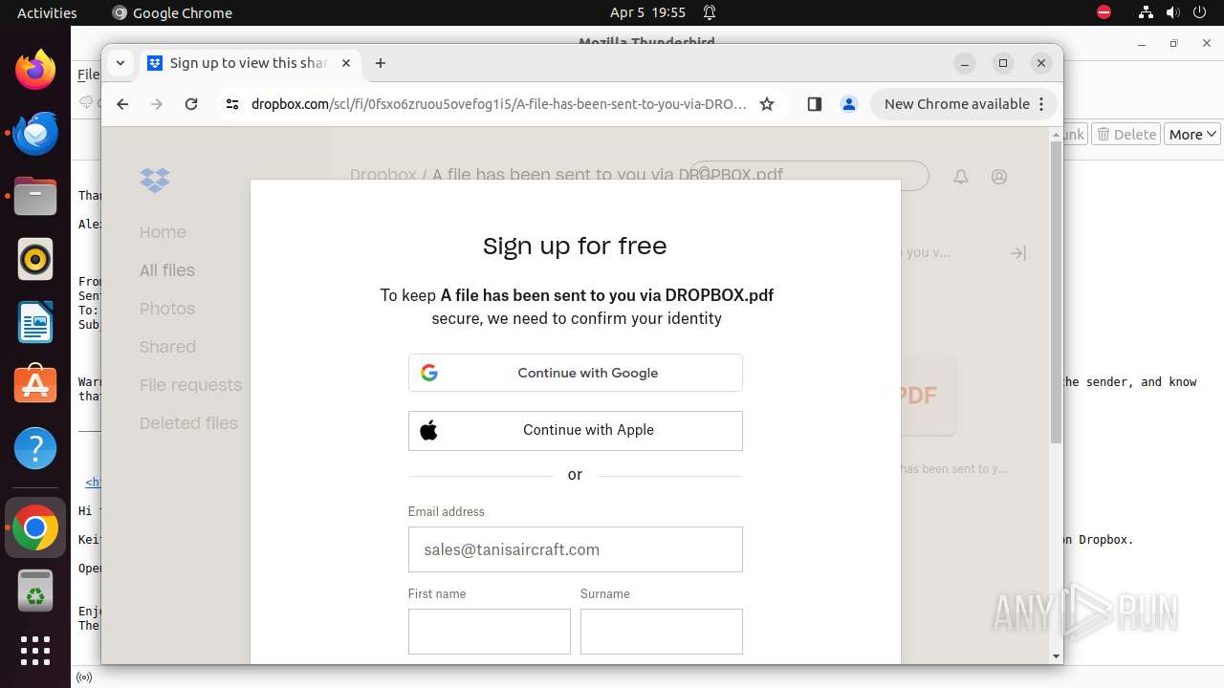The width and height of the screenshot is (1224, 688).
Task: Open the clock and calendar panel
Action: (x=647, y=12)
